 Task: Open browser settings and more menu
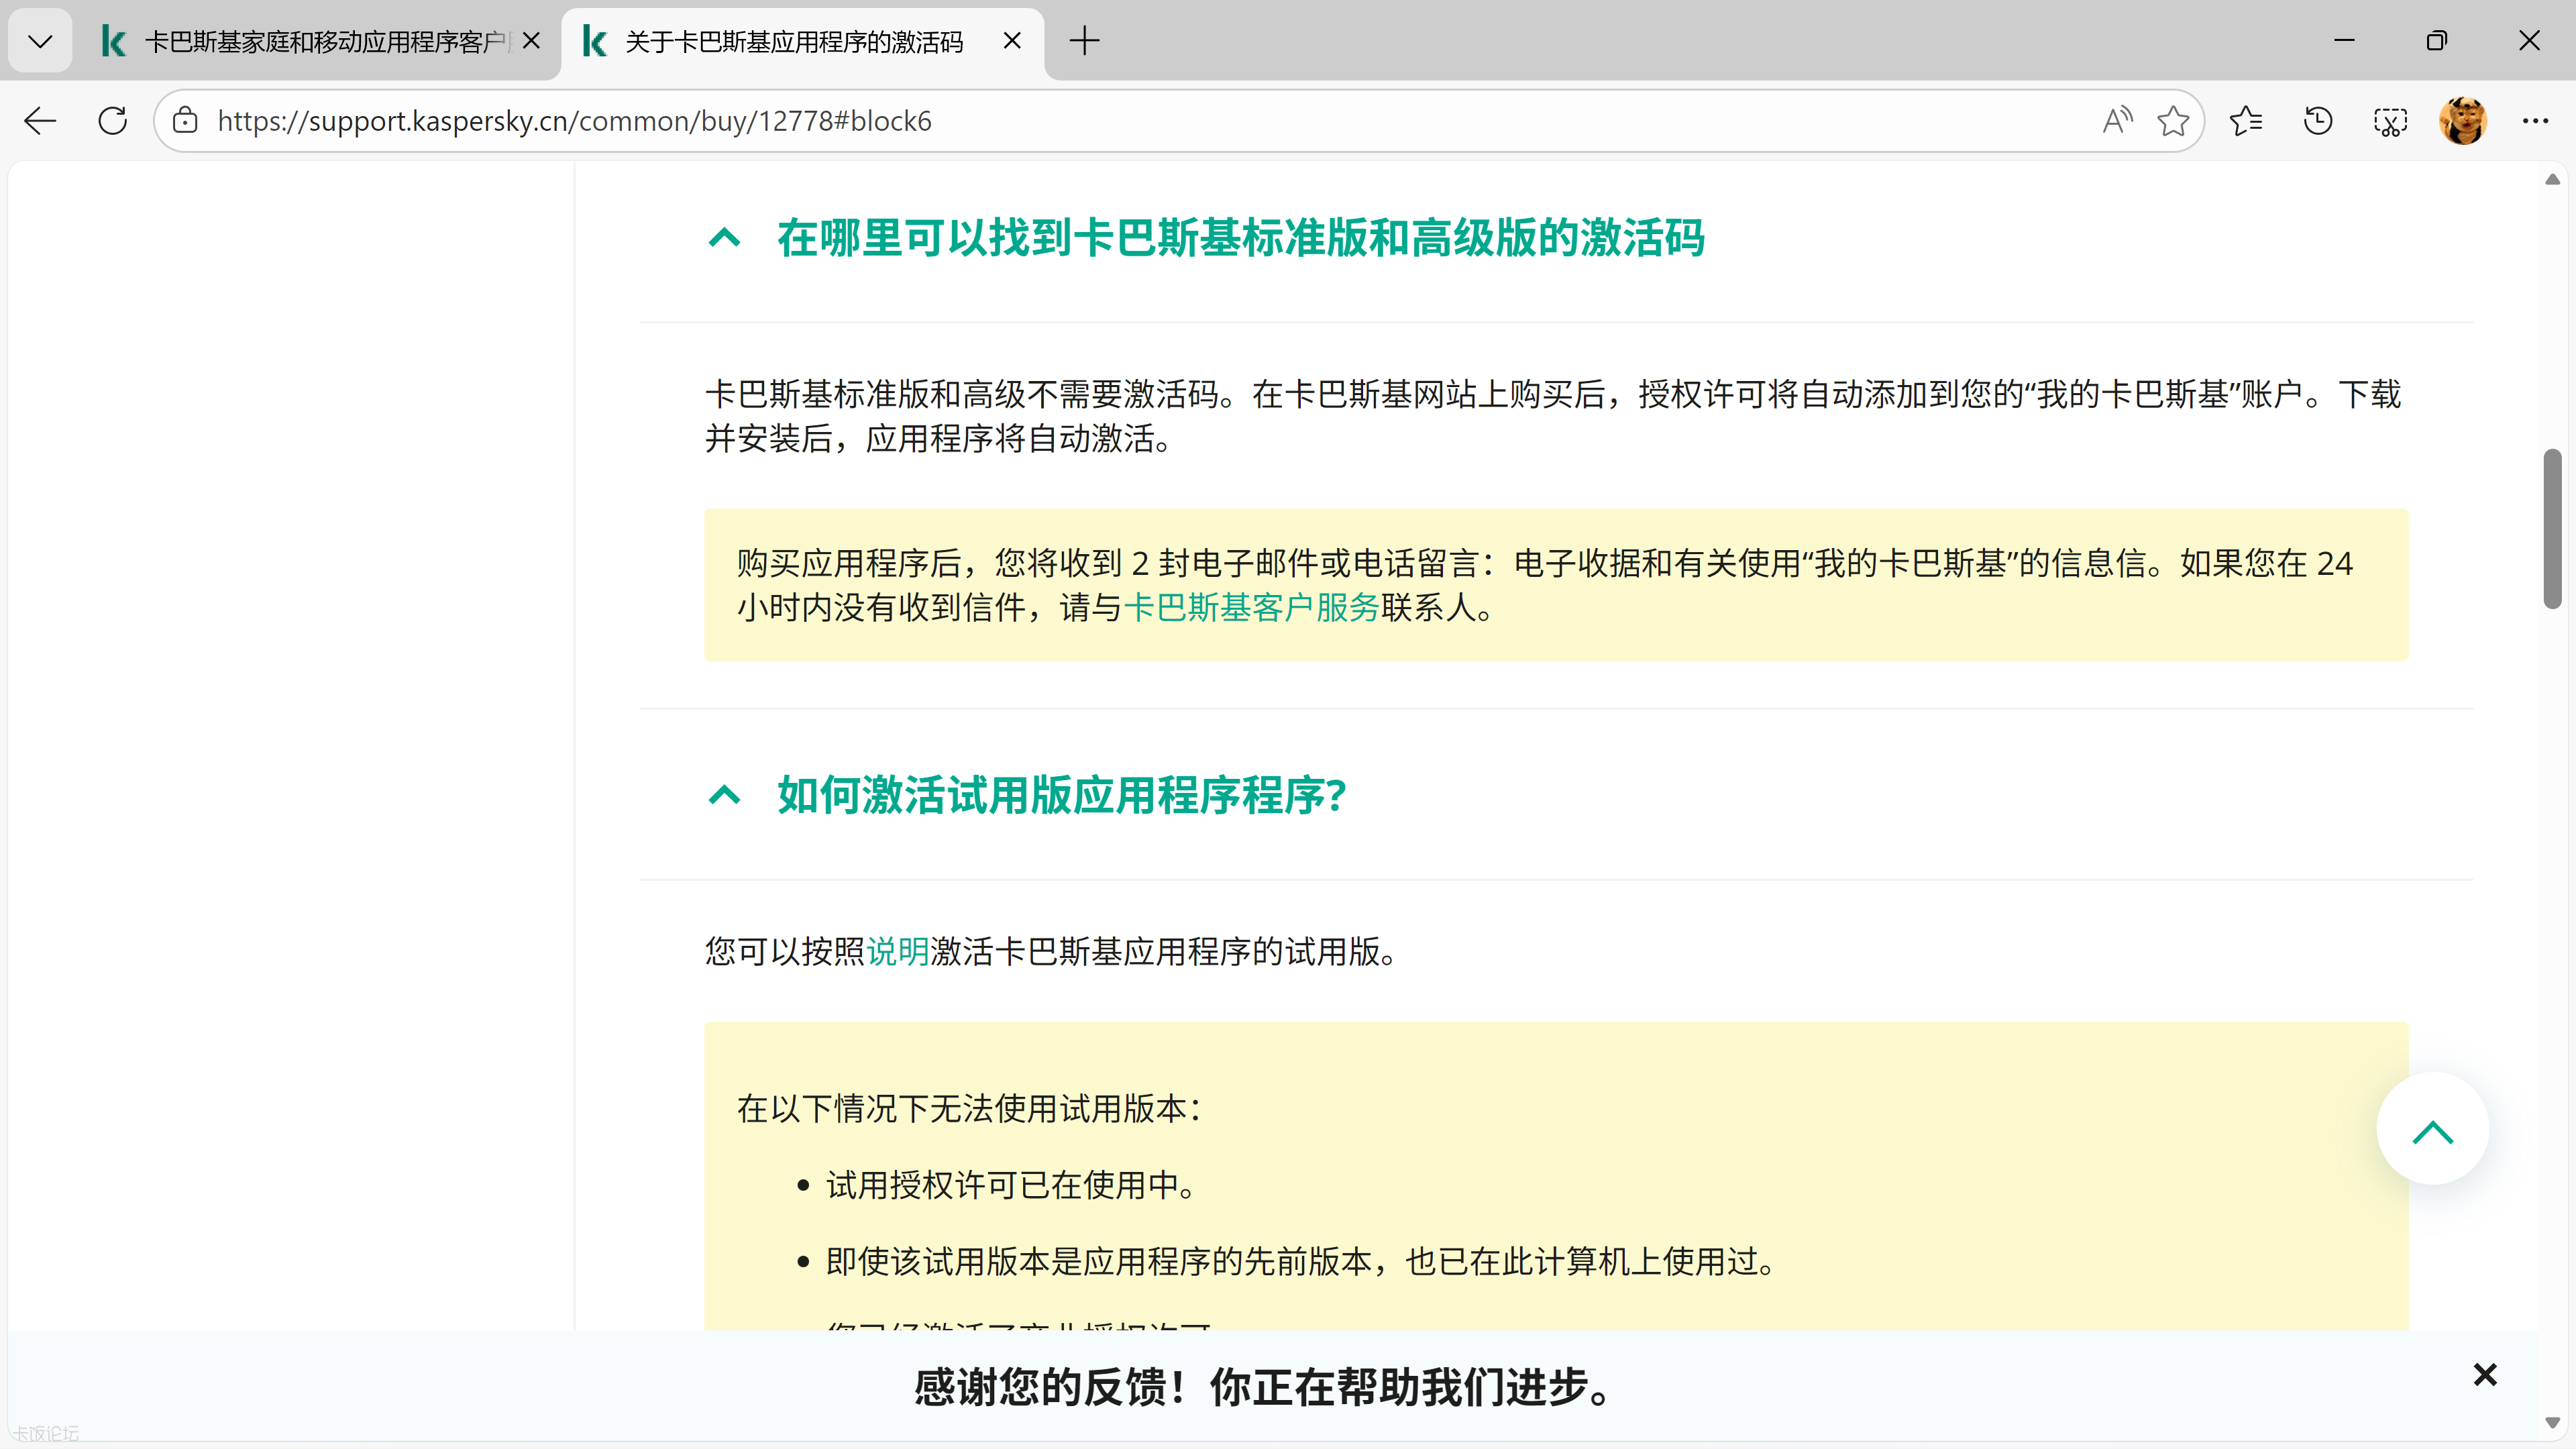pos(2535,121)
